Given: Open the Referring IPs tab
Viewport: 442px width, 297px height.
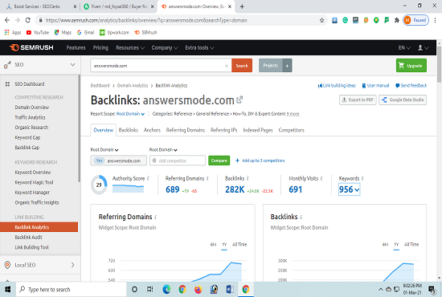Looking at the screenshot, I should pos(224,130).
